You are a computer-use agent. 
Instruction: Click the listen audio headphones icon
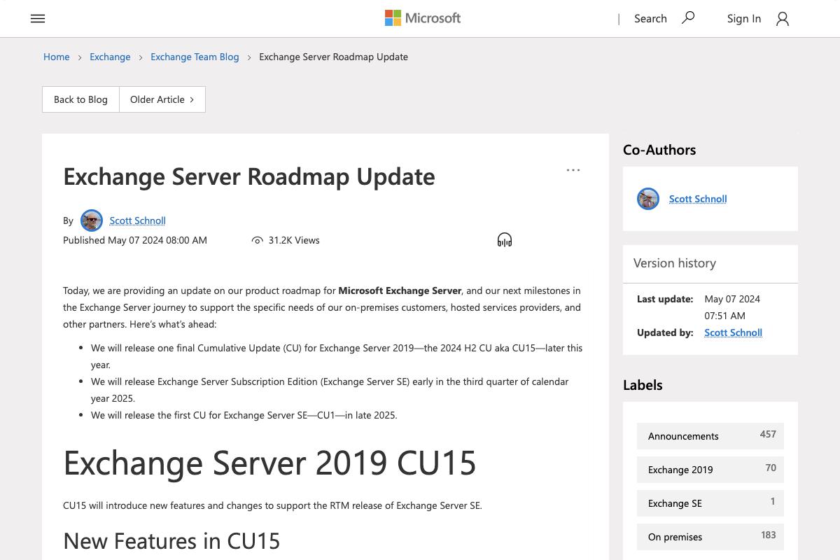[505, 240]
